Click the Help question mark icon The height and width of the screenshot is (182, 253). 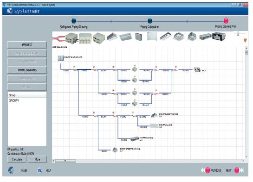tap(40, 170)
